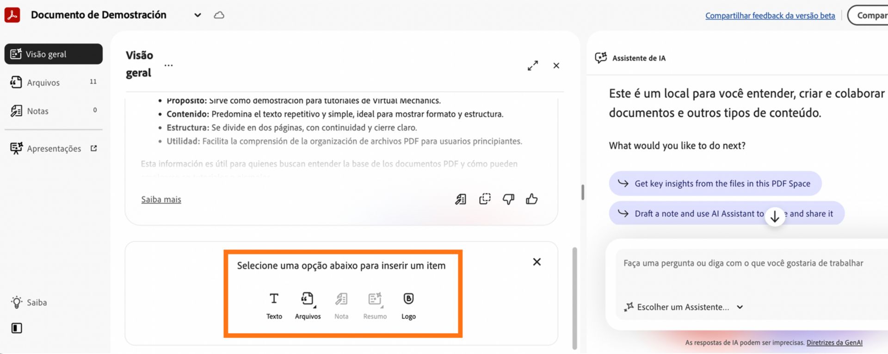
Task: Open Compartilhar feedback da versão beta link
Action: coord(770,16)
